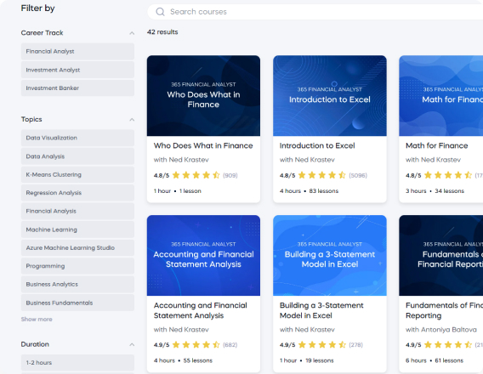The width and height of the screenshot is (483, 374).
Task: Open the Introduction to Excel course thumbnail
Action: pyautogui.click(x=330, y=96)
